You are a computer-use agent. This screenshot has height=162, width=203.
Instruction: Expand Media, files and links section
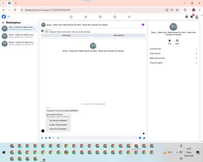pyautogui.click(x=173, y=58)
